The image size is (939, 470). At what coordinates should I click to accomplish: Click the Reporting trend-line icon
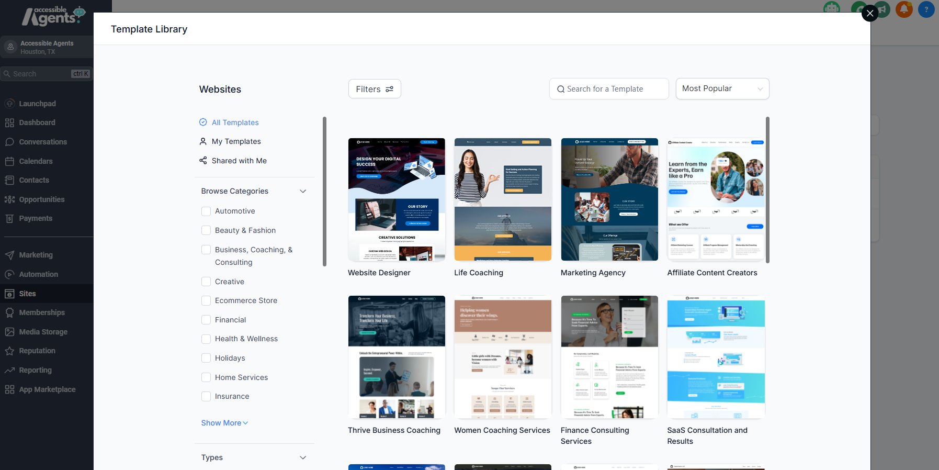(9, 370)
